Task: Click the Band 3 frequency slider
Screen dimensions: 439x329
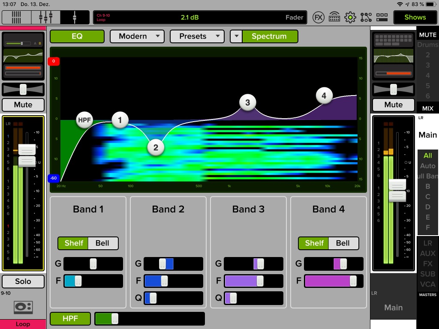Action: click(253, 281)
